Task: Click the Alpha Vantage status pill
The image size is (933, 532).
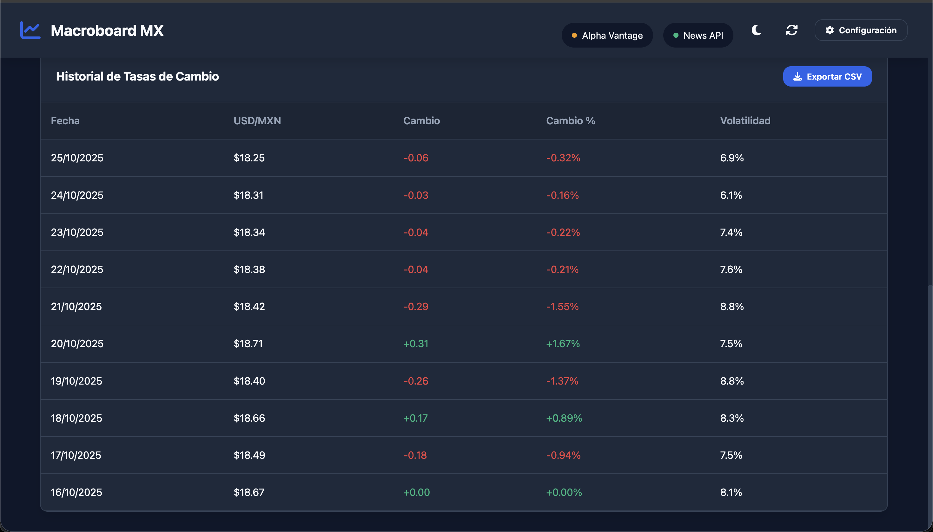Action: pyautogui.click(x=607, y=36)
